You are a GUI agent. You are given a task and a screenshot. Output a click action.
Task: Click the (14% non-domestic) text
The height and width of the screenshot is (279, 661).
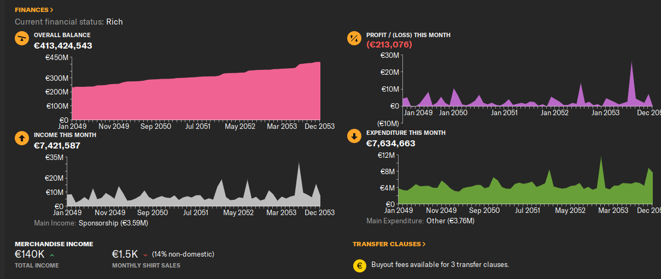point(183,254)
